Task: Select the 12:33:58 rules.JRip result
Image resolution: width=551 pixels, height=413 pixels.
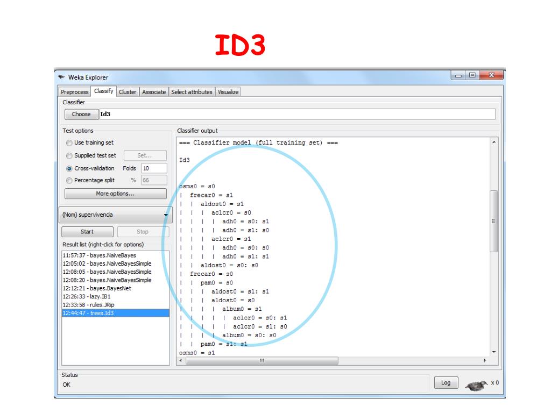Action: point(116,305)
